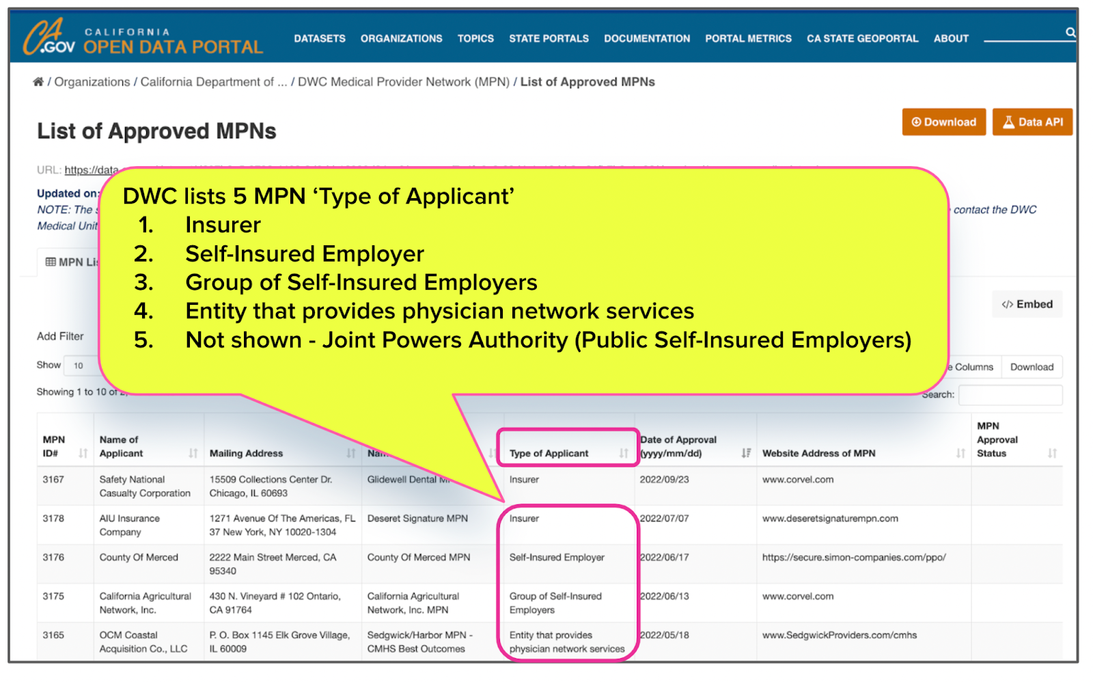
Task: Open State Portals in the navigation
Action: [x=549, y=39]
